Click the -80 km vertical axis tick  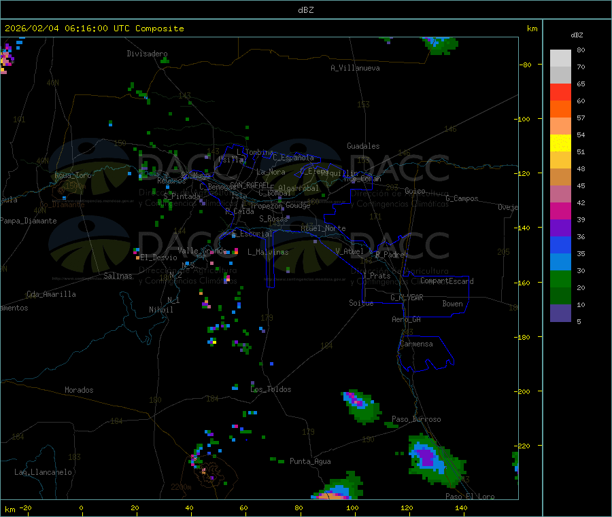coord(524,65)
